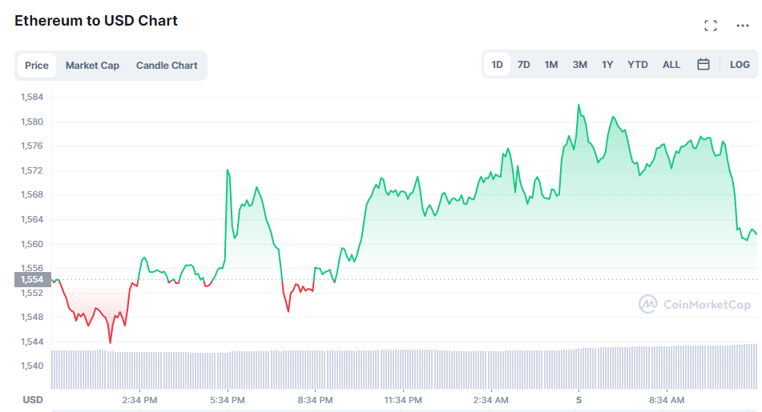762x412 pixels.
Task: Select the 7D time range
Action: [523, 65]
